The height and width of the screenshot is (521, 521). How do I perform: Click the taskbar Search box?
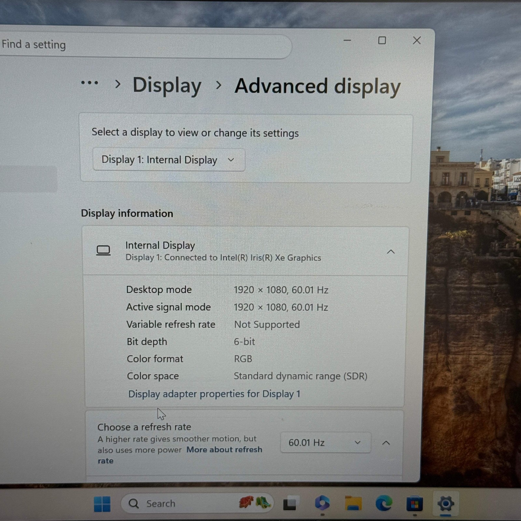tap(197, 503)
